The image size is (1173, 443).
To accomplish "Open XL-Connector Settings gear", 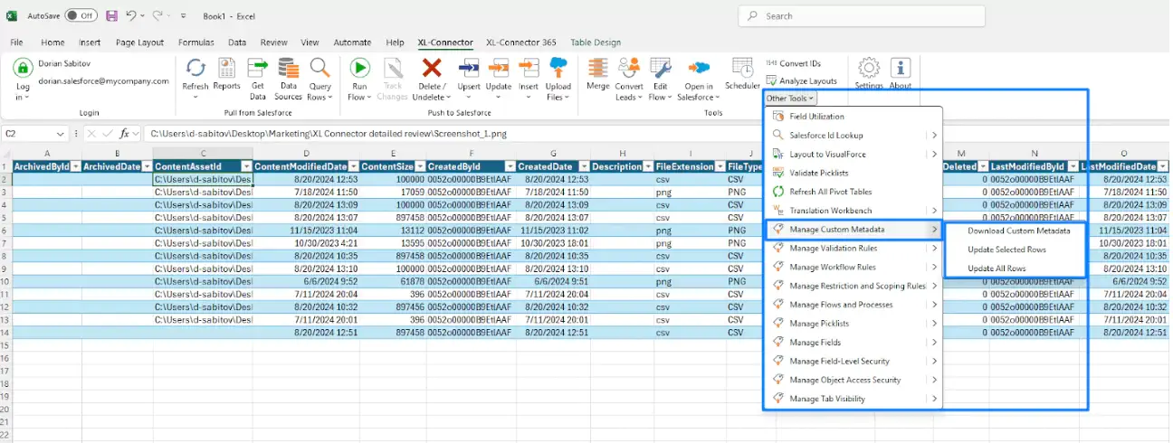I will pos(869,68).
